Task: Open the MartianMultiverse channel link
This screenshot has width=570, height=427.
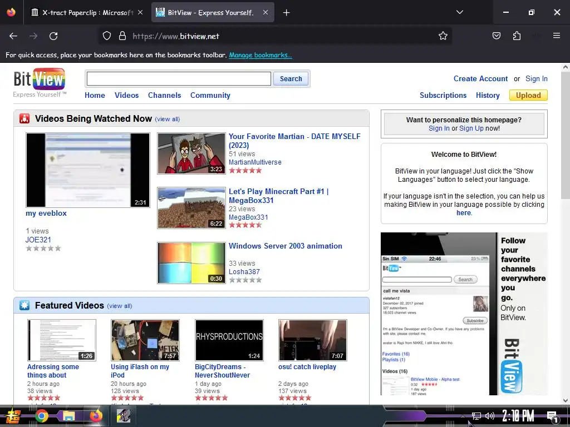Action: point(255,162)
